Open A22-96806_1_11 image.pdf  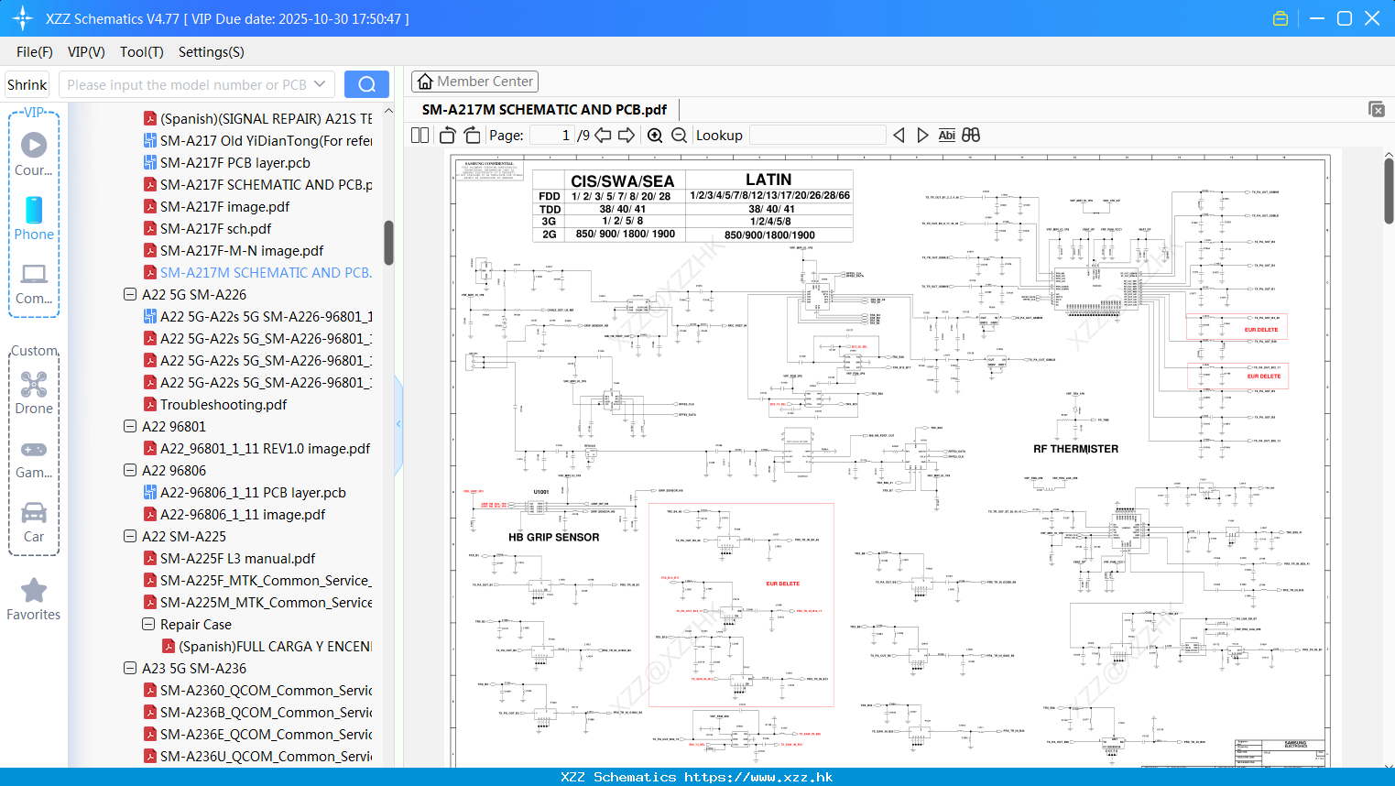pos(234,515)
